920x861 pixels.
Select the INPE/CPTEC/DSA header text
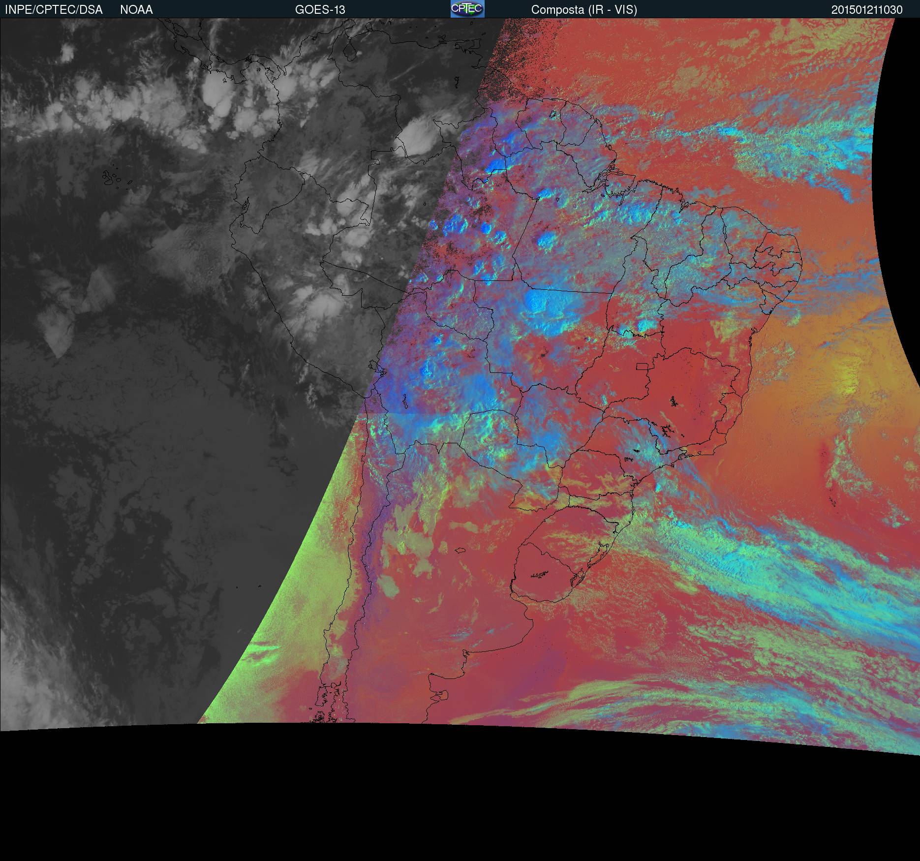(x=54, y=10)
